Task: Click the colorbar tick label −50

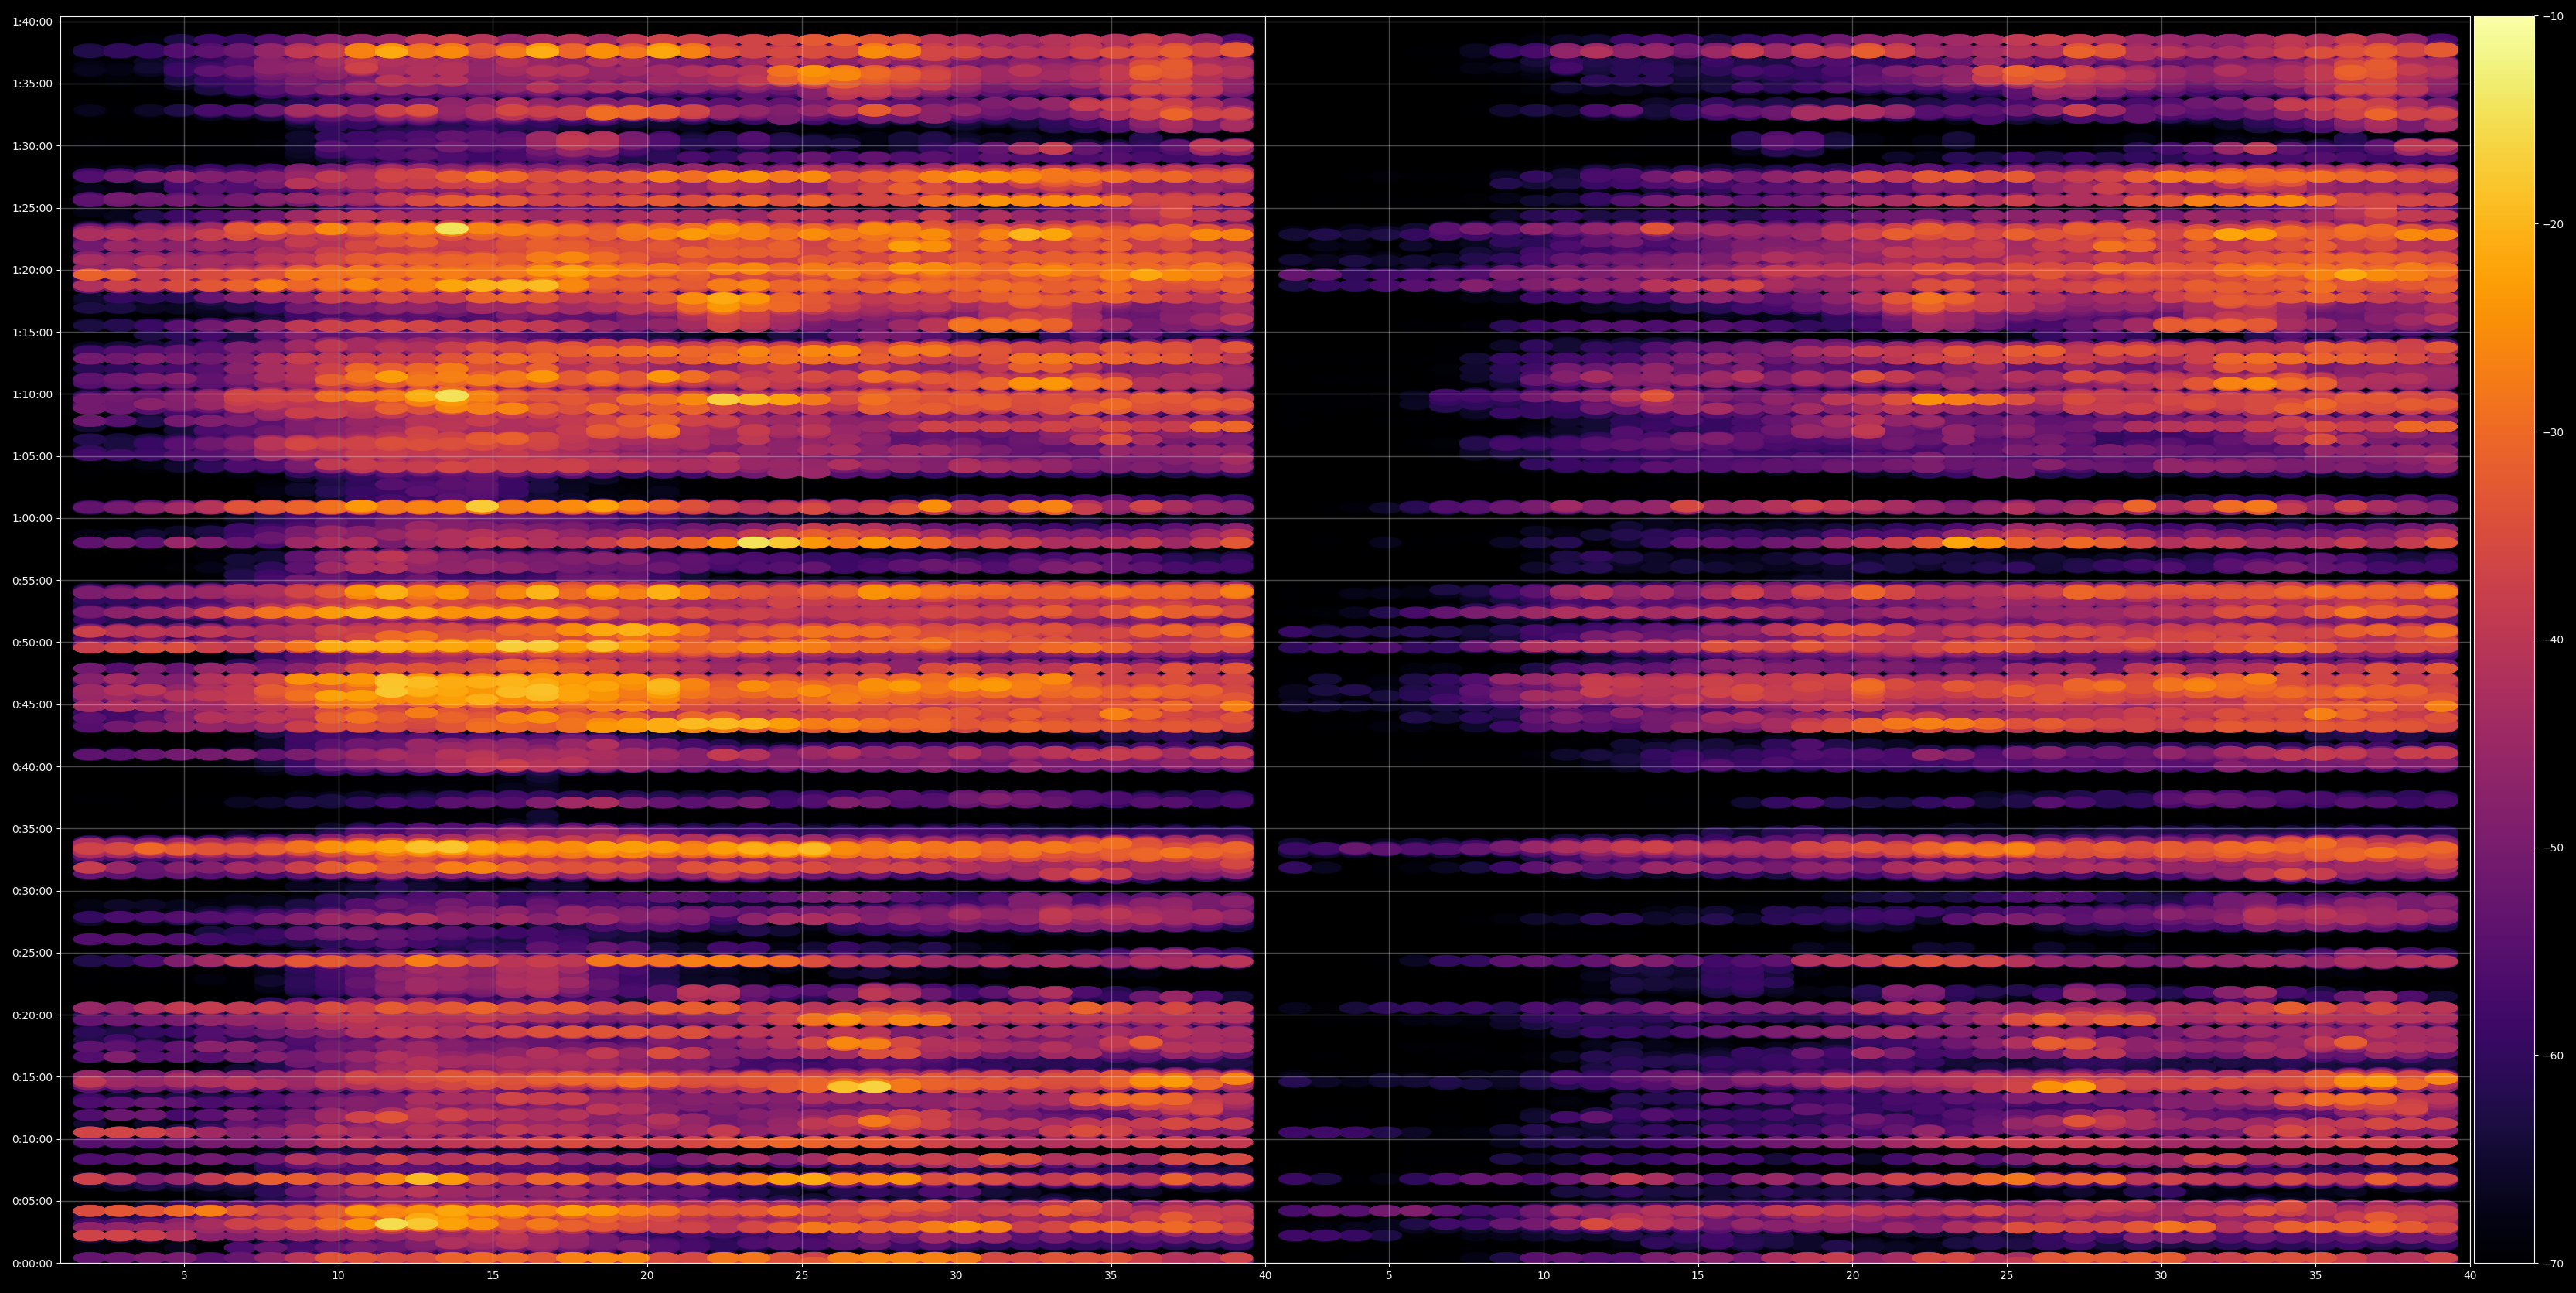Action: tap(2553, 848)
